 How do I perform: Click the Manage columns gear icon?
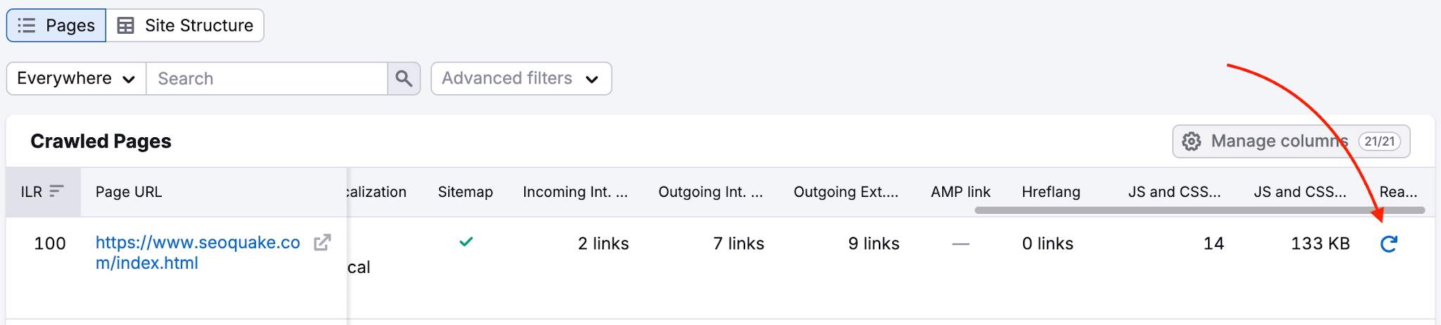click(1191, 141)
